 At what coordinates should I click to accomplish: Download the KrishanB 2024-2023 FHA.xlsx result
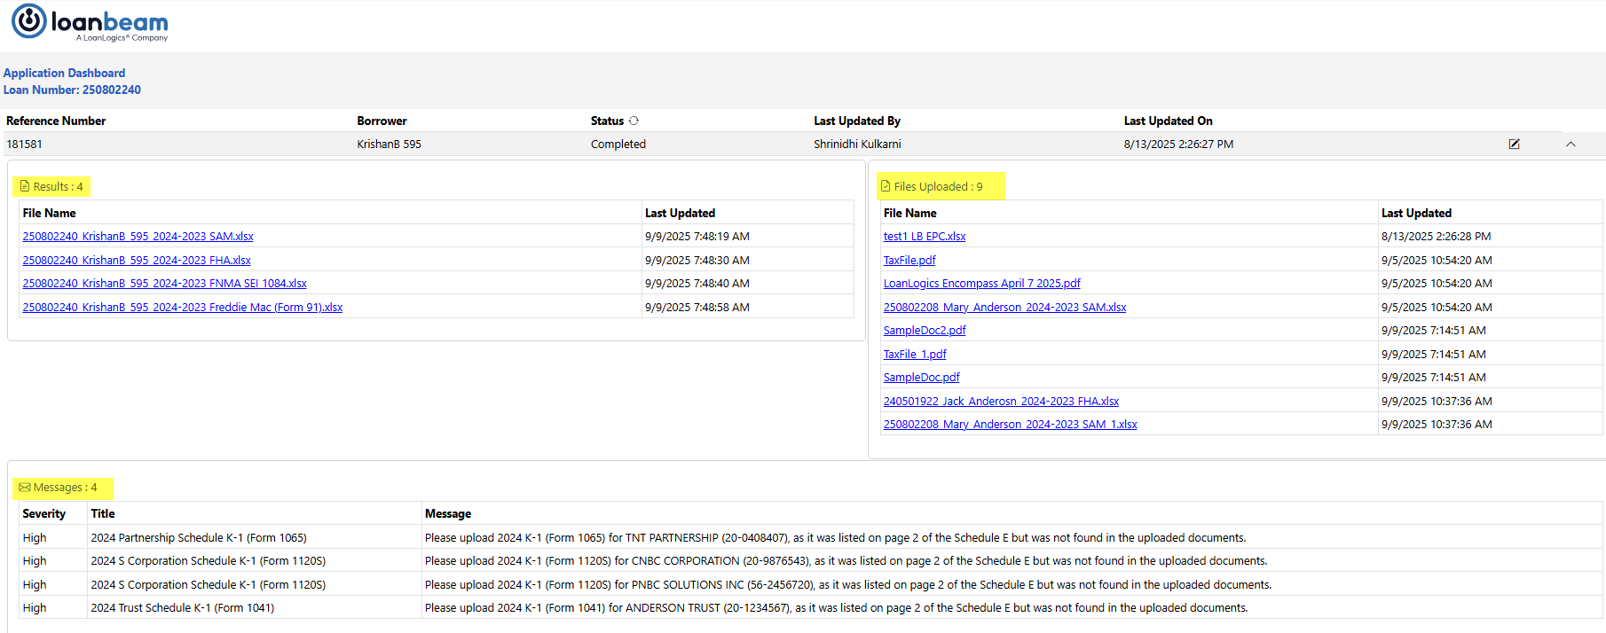pyautogui.click(x=137, y=261)
